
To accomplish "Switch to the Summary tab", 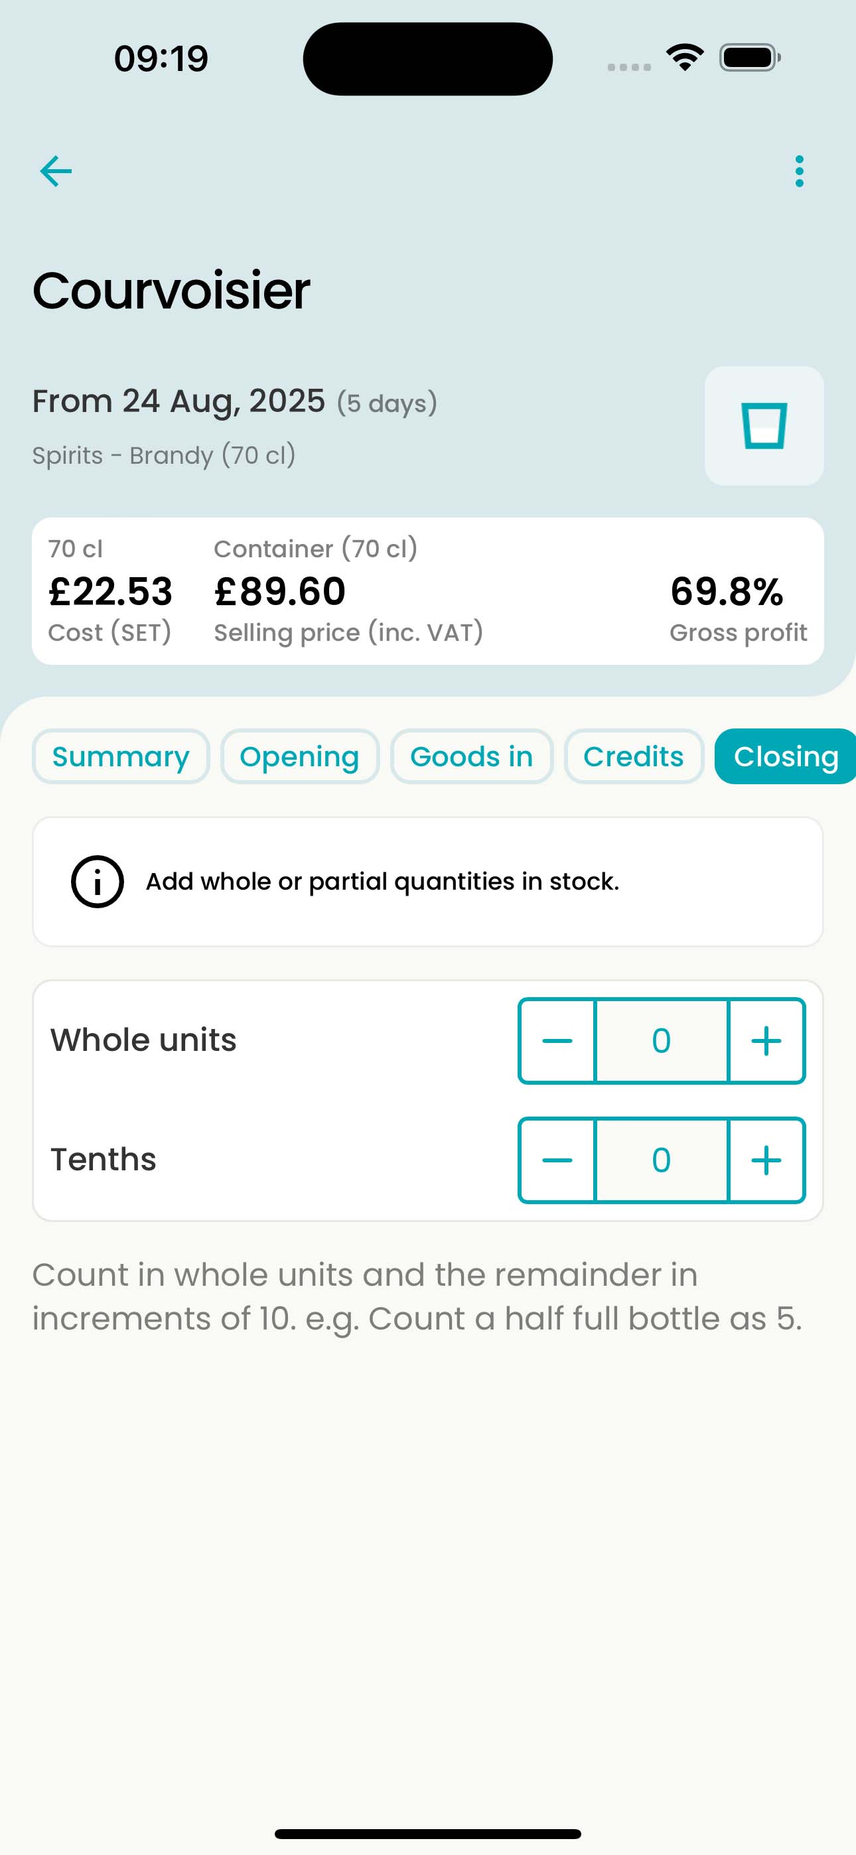I will (x=121, y=756).
